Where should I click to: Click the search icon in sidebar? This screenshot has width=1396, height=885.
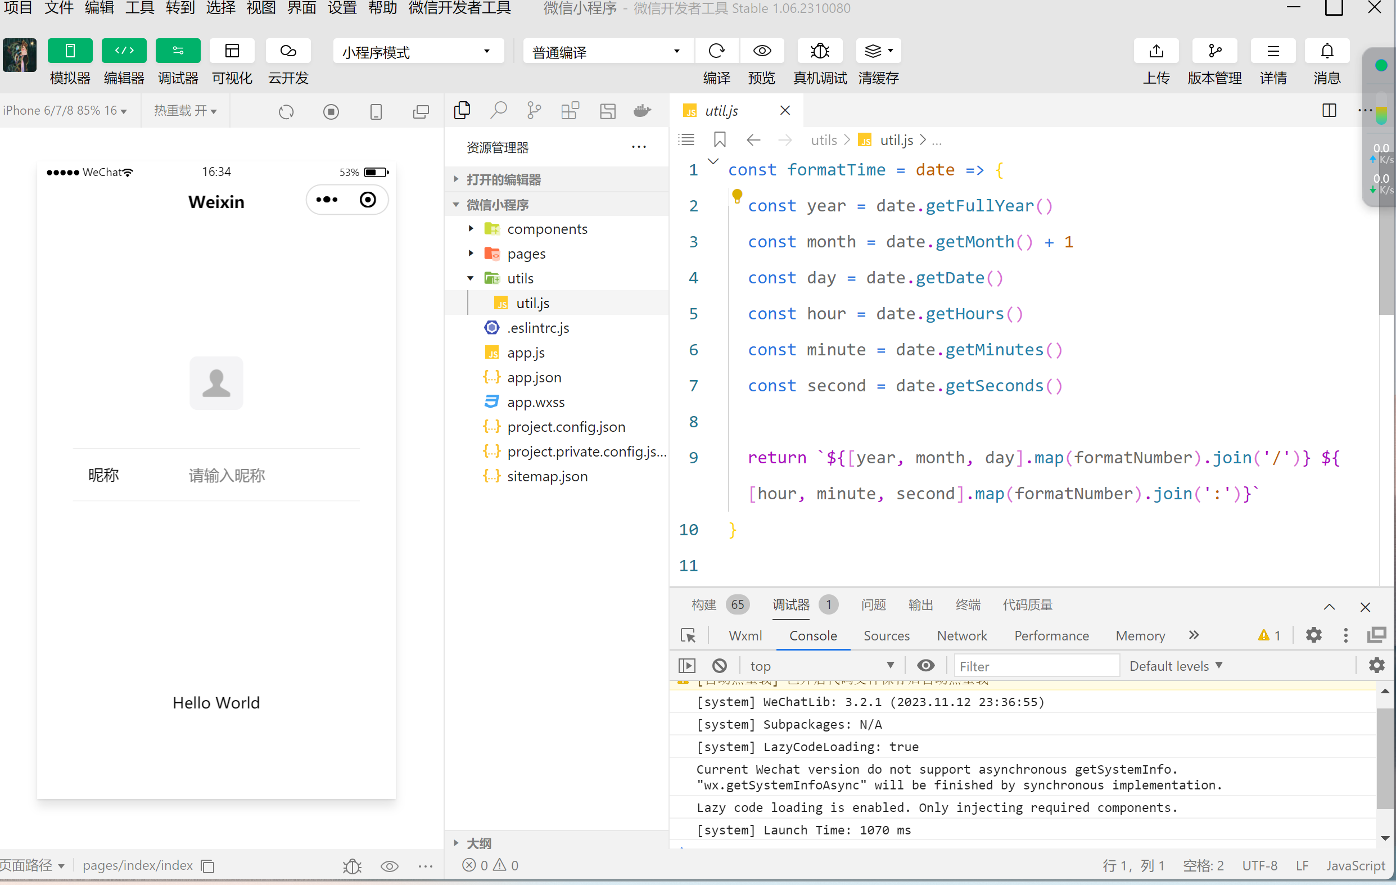point(498,110)
